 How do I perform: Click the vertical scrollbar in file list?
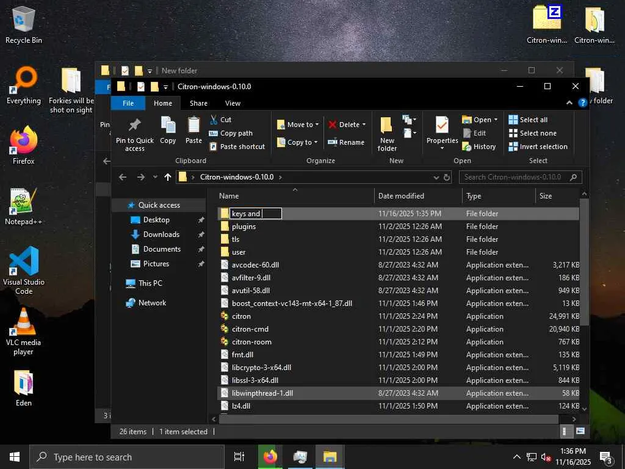point(584,263)
